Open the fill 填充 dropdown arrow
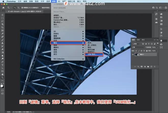 tap(157, 51)
